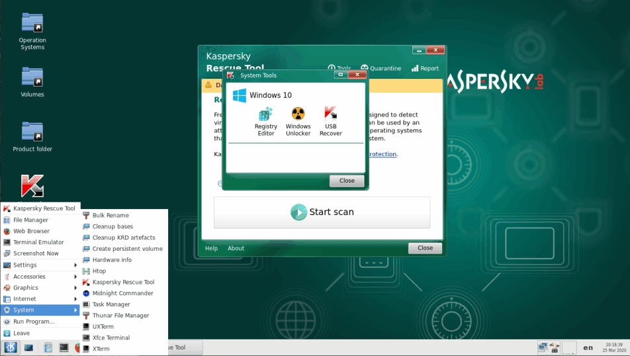This screenshot has width=630, height=356.
Task: Launch Kaspersky Rescue Tool from System submenu
Action: pos(124,282)
